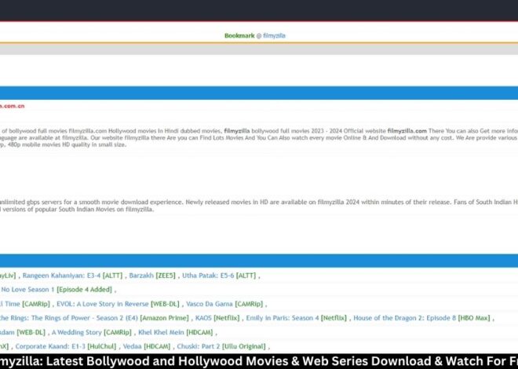This screenshot has height=369, width=518.
Task: Open The Rings of Power Season 2 link
Action: 69,318
